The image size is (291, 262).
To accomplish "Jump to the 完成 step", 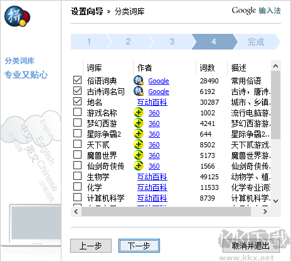I will (x=257, y=41).
